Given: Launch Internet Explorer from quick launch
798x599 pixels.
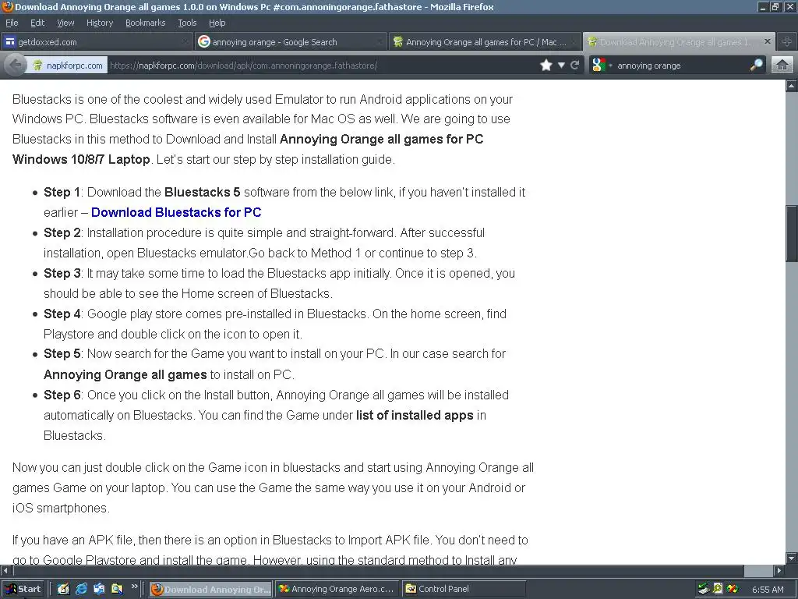Looking at the screenshot, I should pos(81,589).
